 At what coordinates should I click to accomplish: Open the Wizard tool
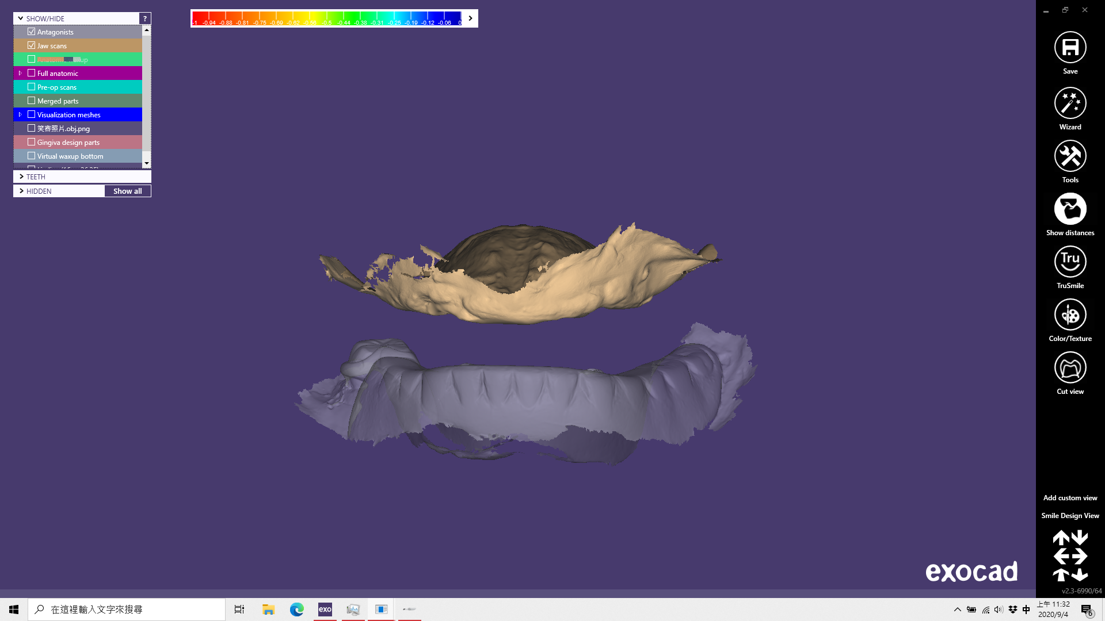[x=1070, y=103]
